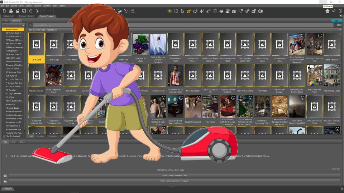Viewport: 344px width, 193px height.
Task: Show next tip with right arrow
Action: point(338,169)
